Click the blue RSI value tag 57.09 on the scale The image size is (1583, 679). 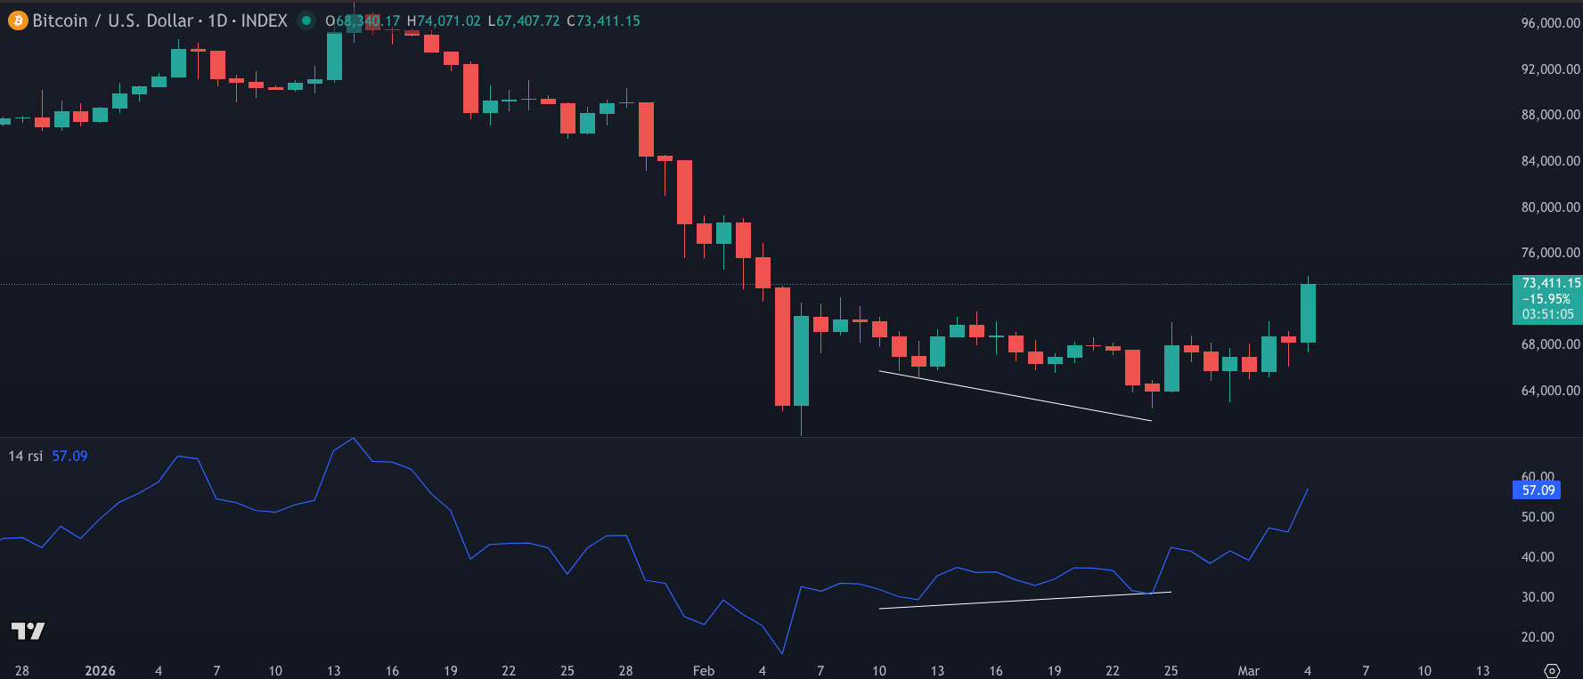coord(1537,490)
